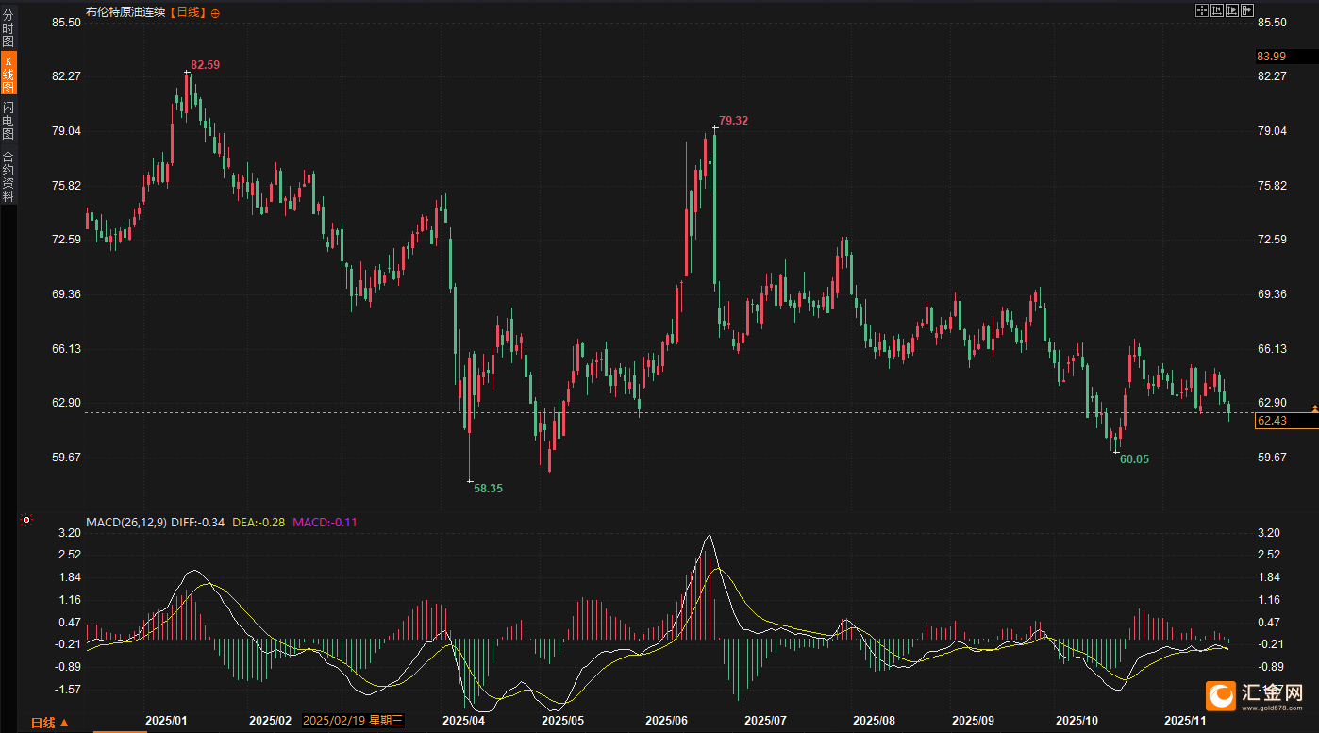Click the 2025/09 date on time axis
Screen dimensions: 1319x733
(973, 721)
